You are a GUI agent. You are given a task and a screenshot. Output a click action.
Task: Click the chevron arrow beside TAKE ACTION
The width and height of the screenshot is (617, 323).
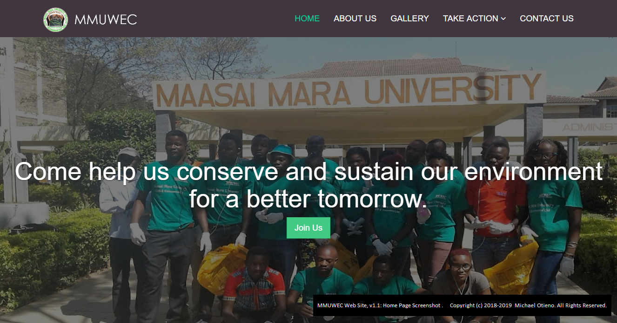[503, 19]
